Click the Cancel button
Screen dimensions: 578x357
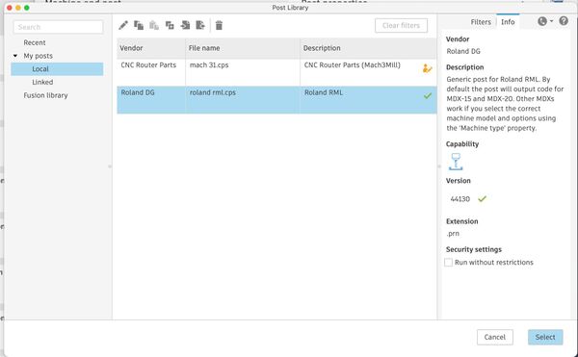[x=495, y=337]
